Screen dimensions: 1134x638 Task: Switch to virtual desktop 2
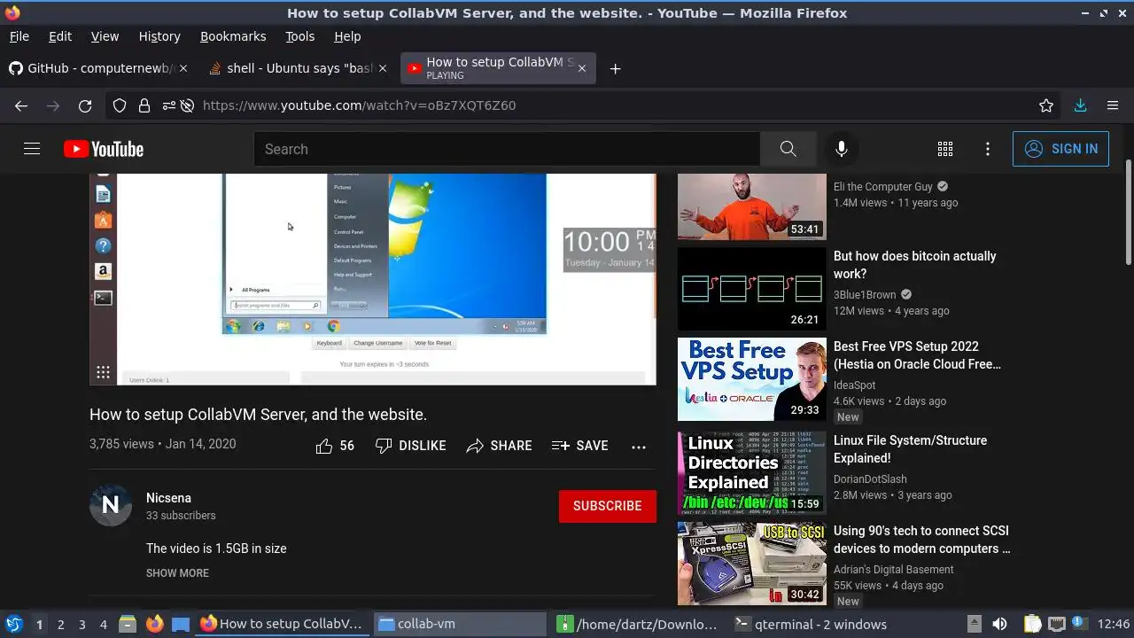pos(60,624)
